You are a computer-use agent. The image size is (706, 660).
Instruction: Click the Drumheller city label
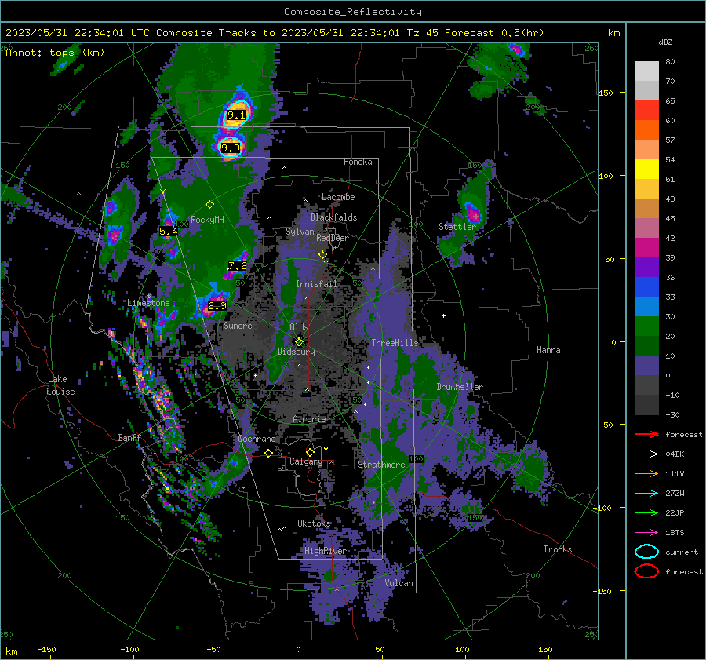460,387
